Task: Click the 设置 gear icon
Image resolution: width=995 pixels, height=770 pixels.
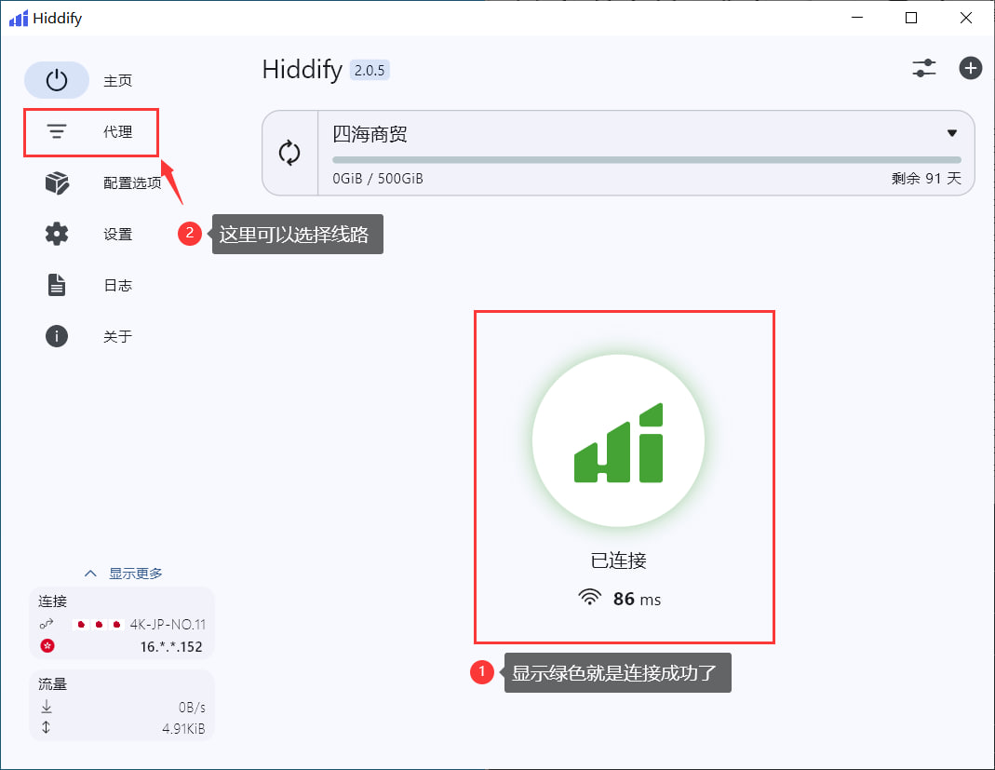Action: click(57, 235)
